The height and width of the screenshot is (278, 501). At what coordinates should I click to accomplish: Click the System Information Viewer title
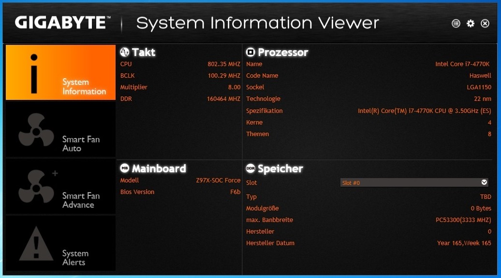tap(258, 23)
